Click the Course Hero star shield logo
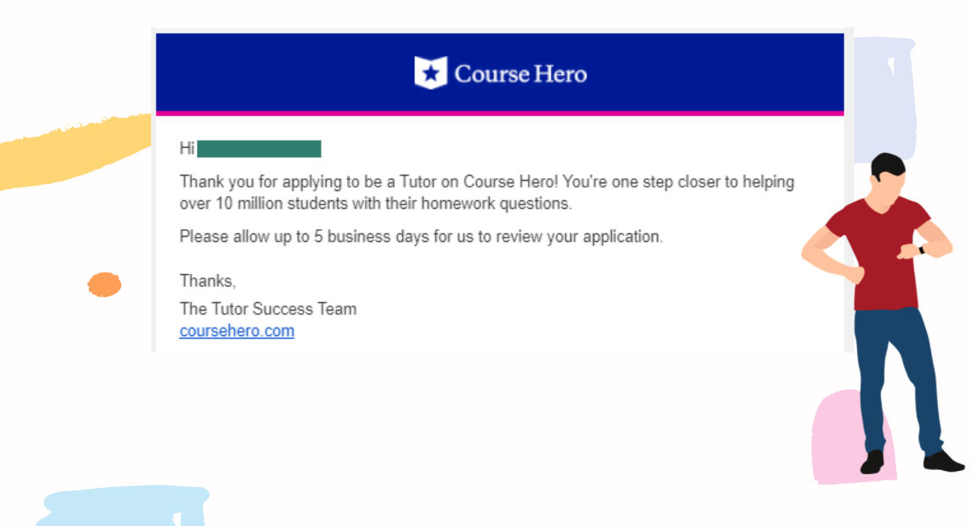Image resolution: width=971 pixels, height=526 pixels. [x=430, y=73]
